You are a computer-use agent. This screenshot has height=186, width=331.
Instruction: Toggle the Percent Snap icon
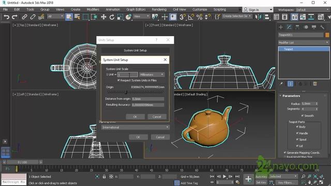pos(199,17)
